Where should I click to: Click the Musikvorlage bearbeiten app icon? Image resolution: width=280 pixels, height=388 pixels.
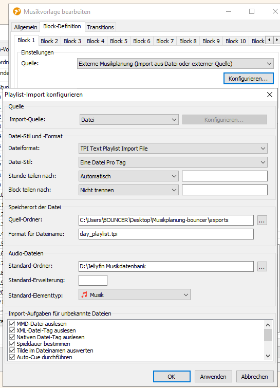click(17, 11)
